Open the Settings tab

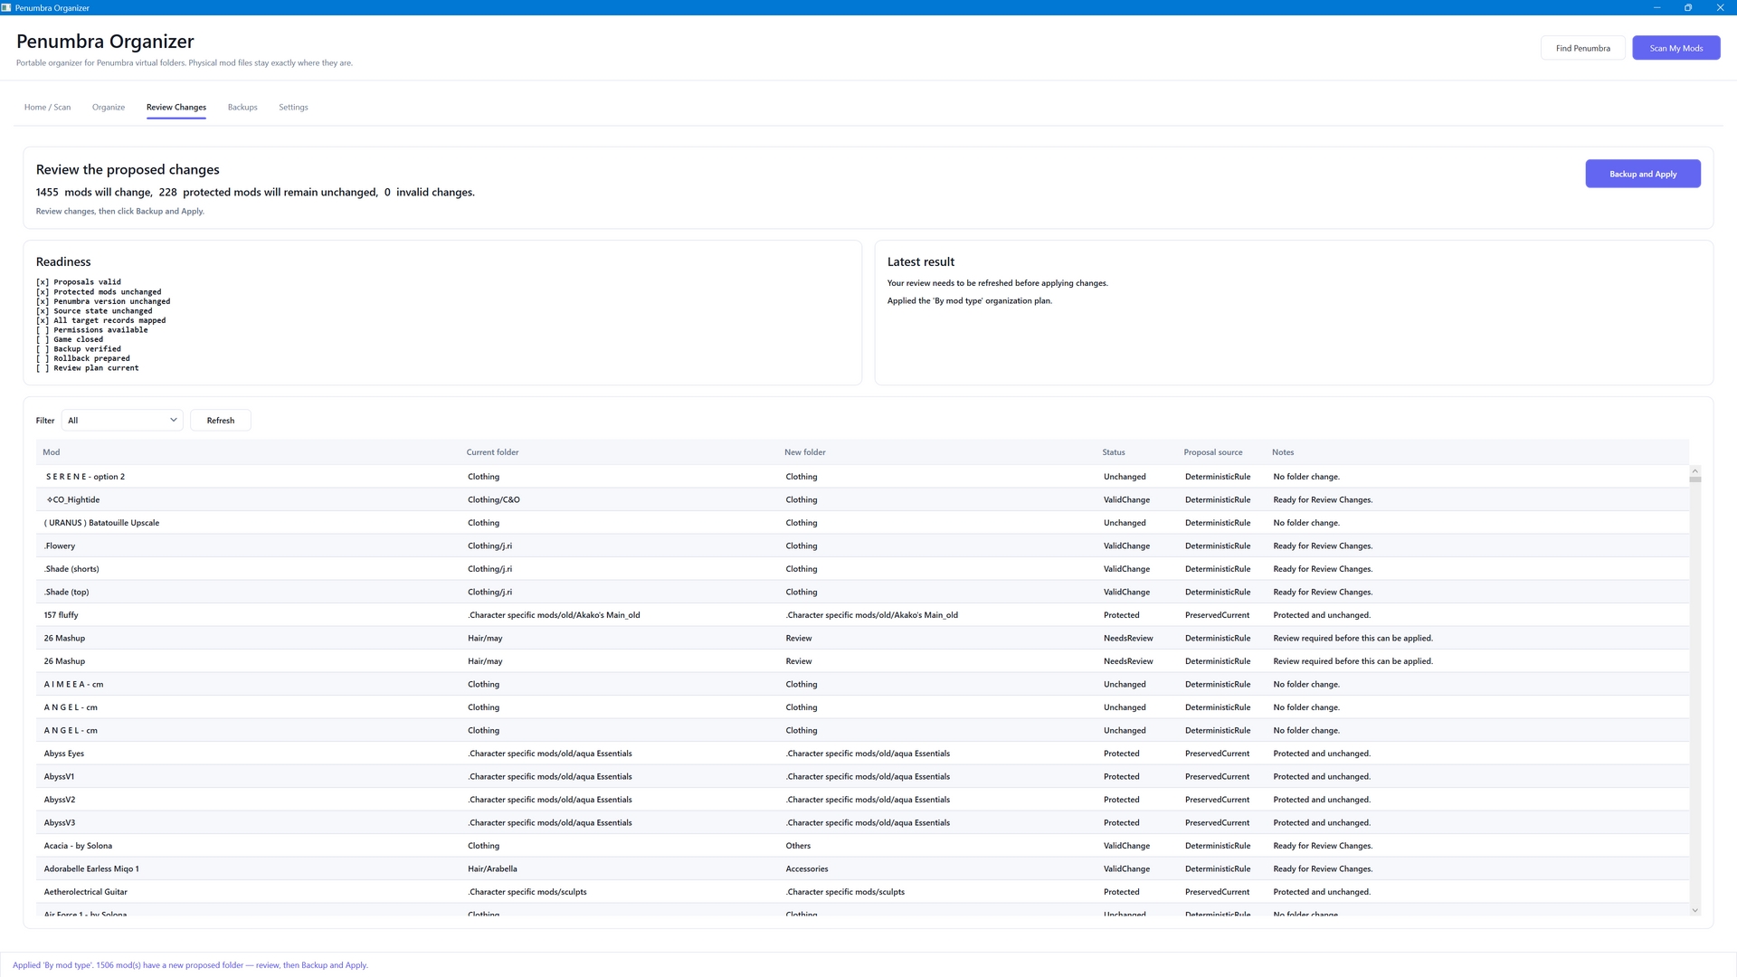tap(293, 107)
